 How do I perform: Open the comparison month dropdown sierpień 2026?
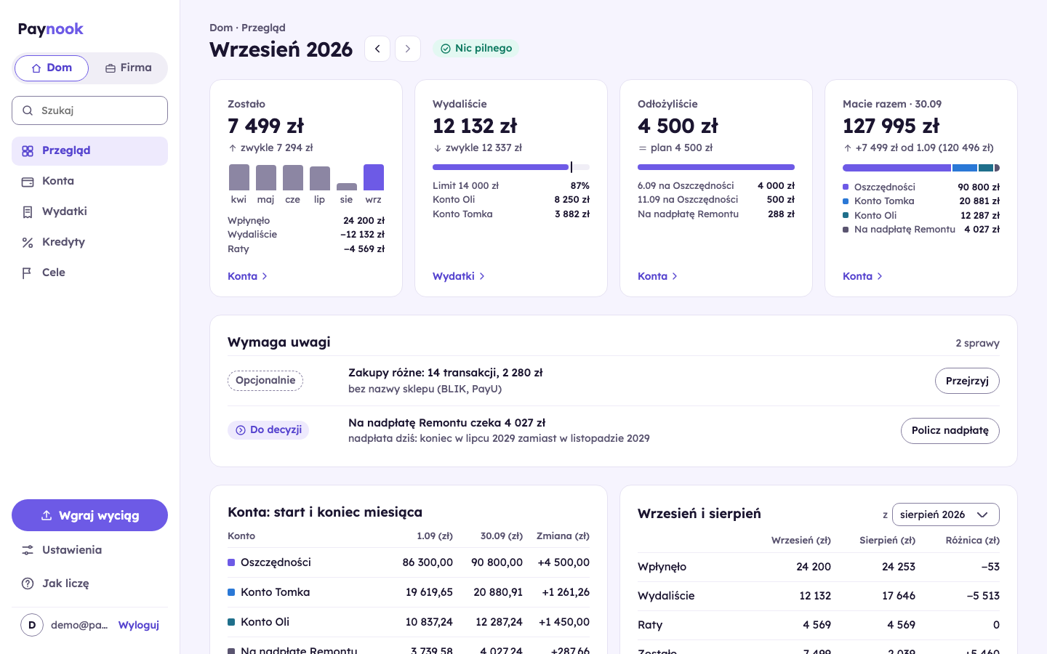(x=946, y=514)
